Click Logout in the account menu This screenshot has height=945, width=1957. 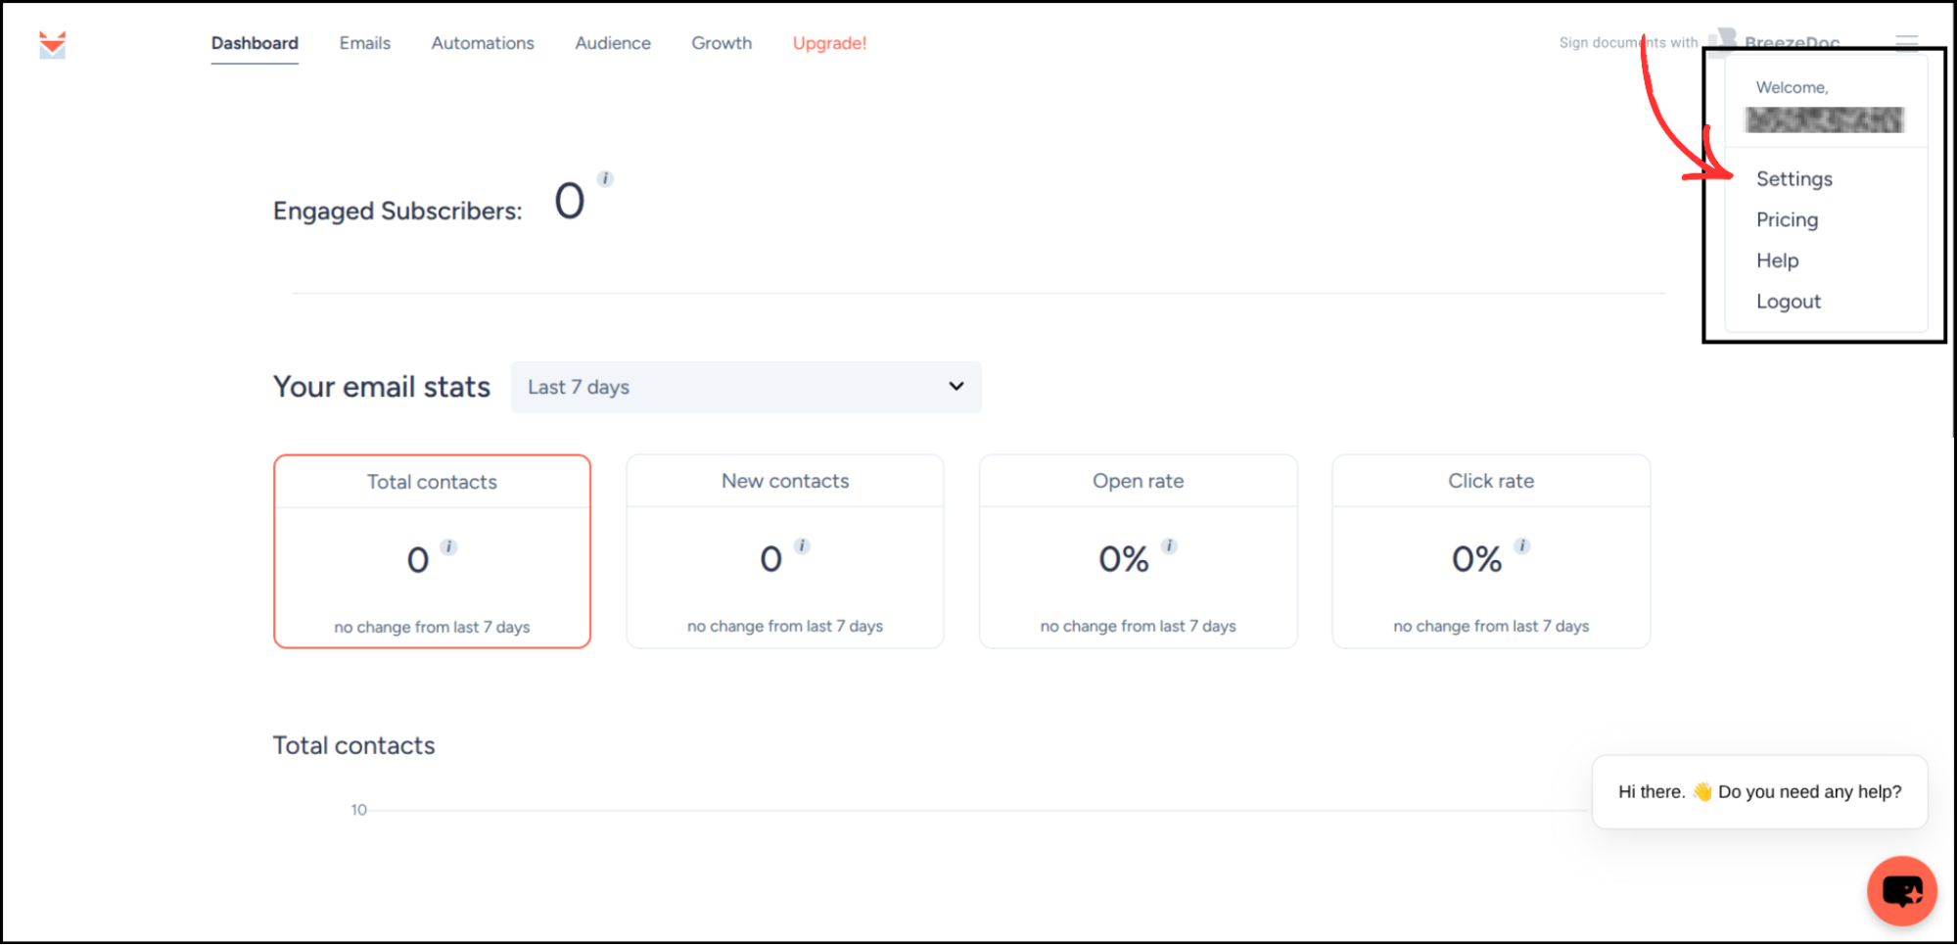pos(1788,301)
